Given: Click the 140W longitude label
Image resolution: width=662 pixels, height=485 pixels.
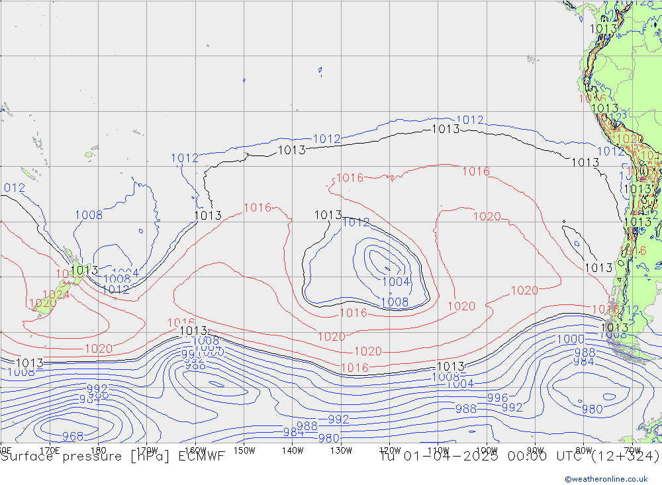Looking at the screenshot, I should pyautogui.click(x=293, y=451).
